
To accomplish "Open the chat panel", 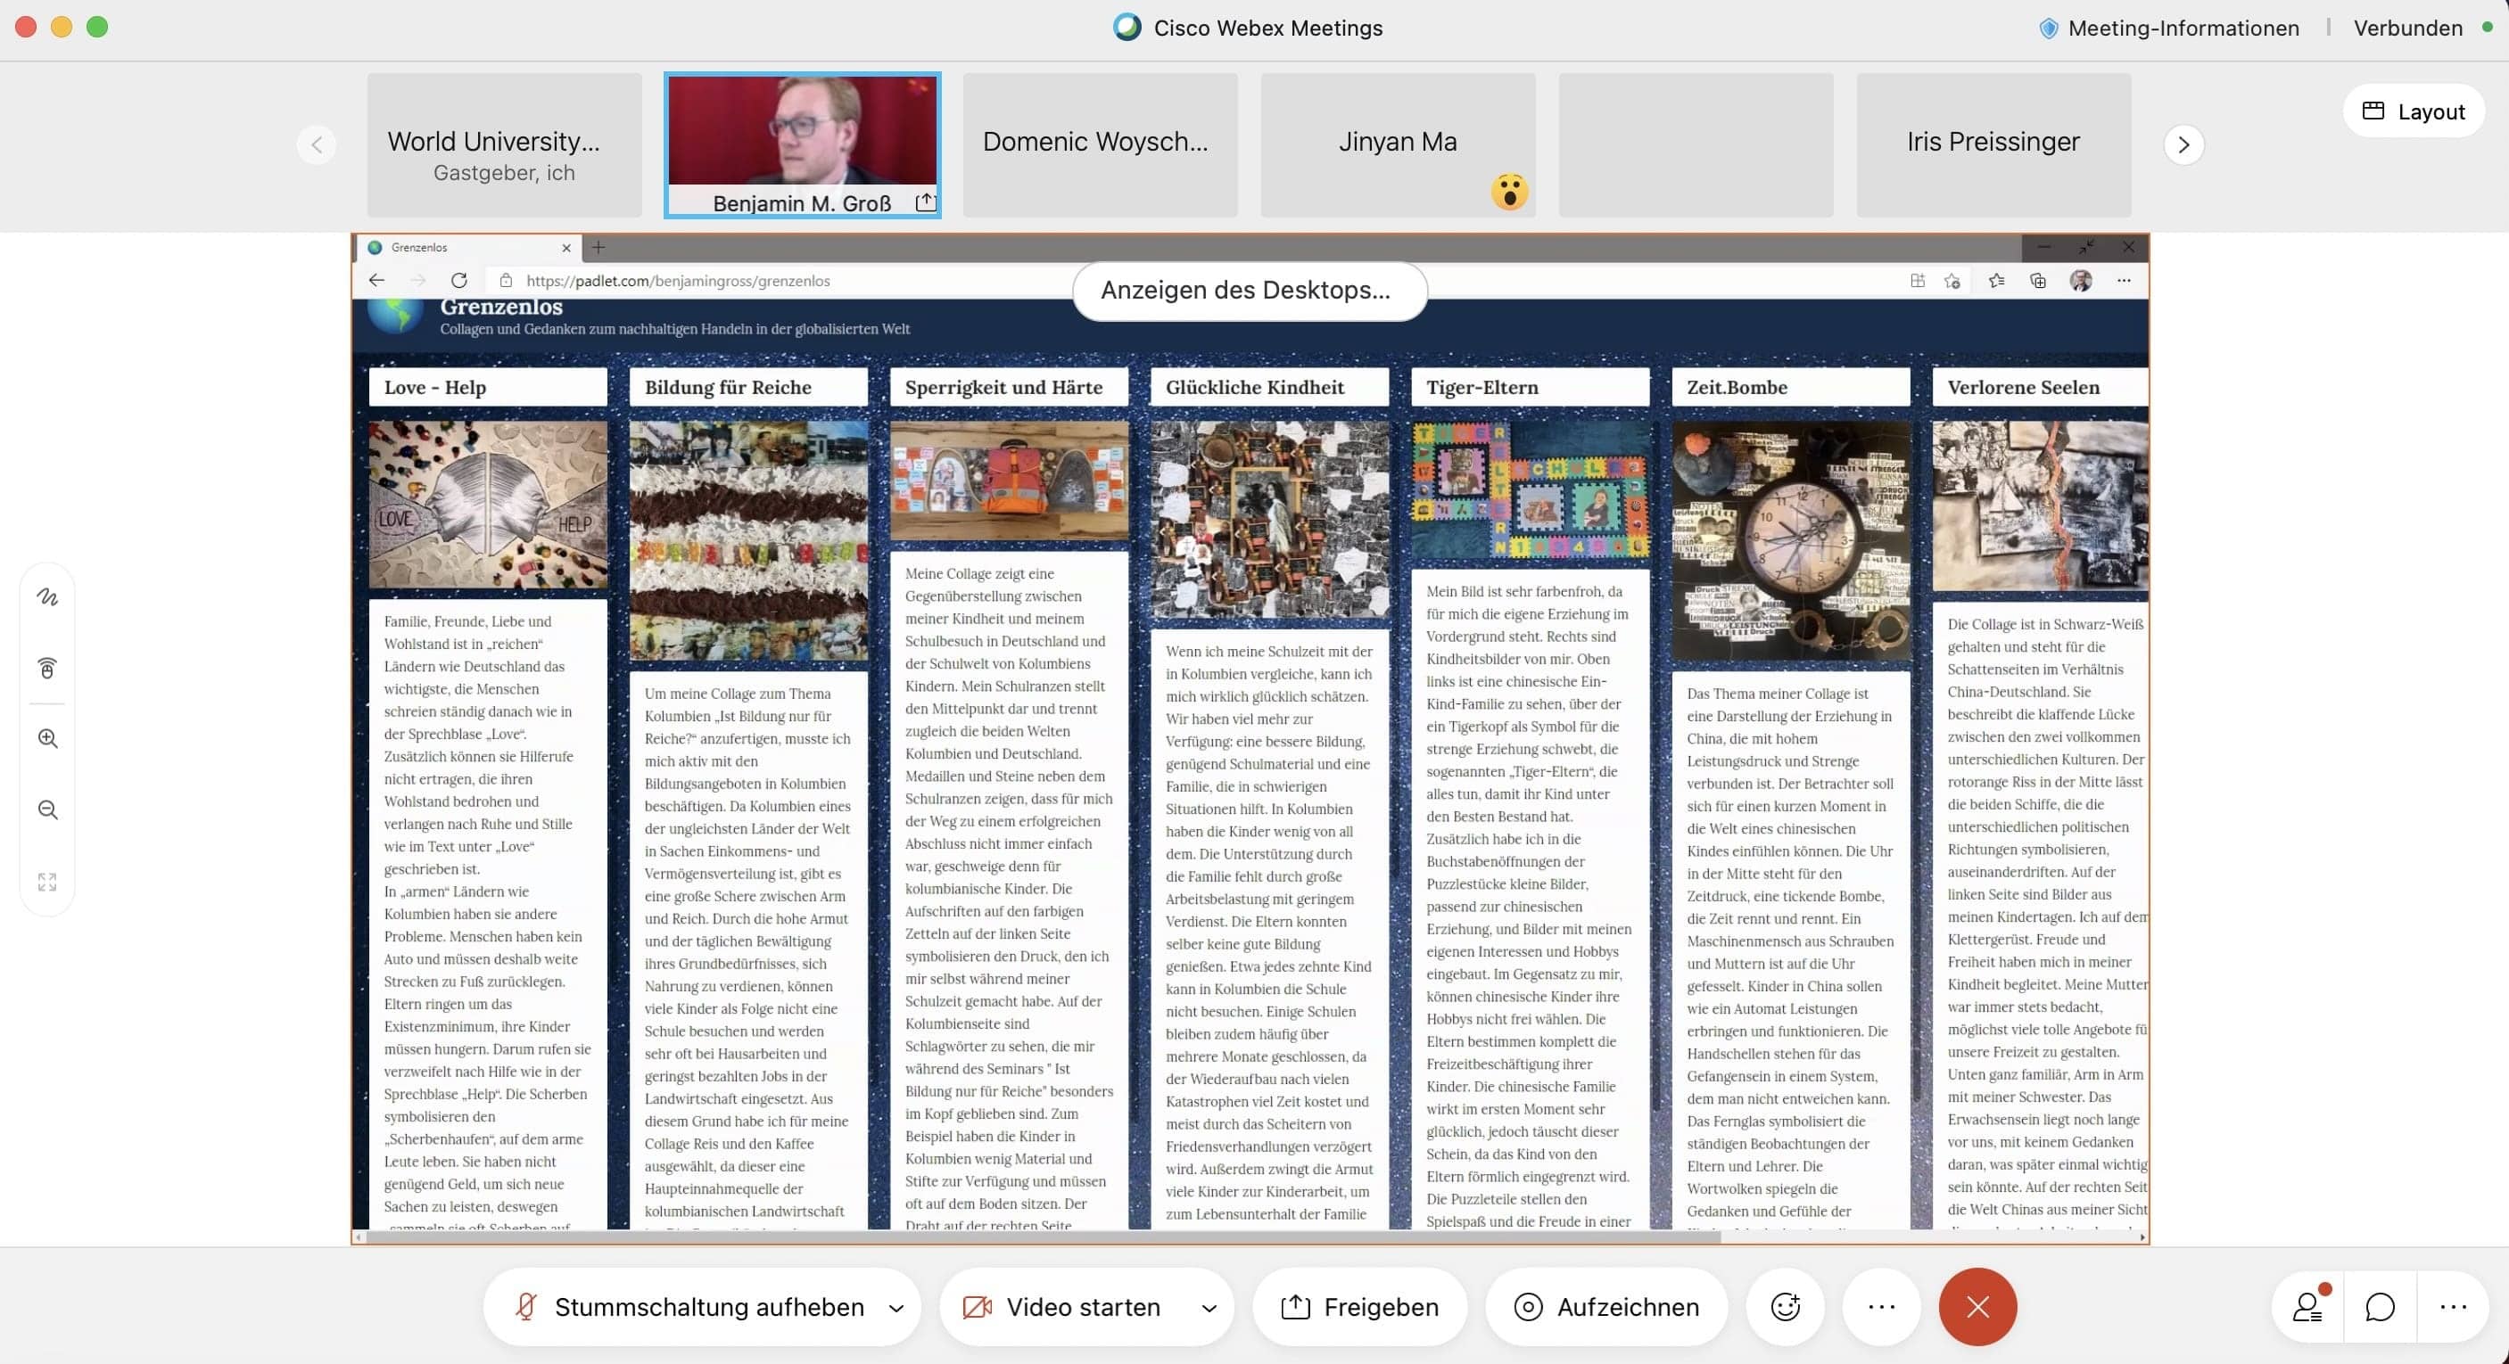I will 2380,1307.
